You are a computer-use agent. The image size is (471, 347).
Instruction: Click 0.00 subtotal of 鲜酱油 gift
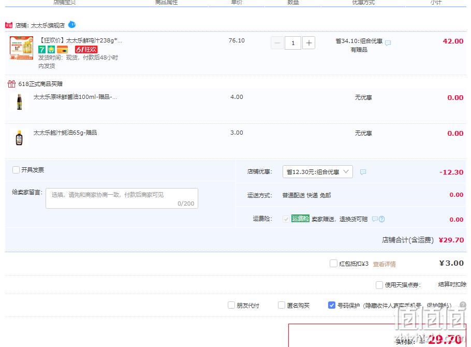tap(455, 98)
